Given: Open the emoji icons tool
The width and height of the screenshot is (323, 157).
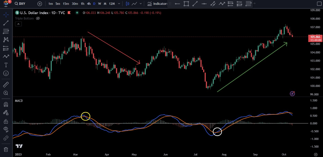Looking at the screenshot, I should [x=6, y=73].
